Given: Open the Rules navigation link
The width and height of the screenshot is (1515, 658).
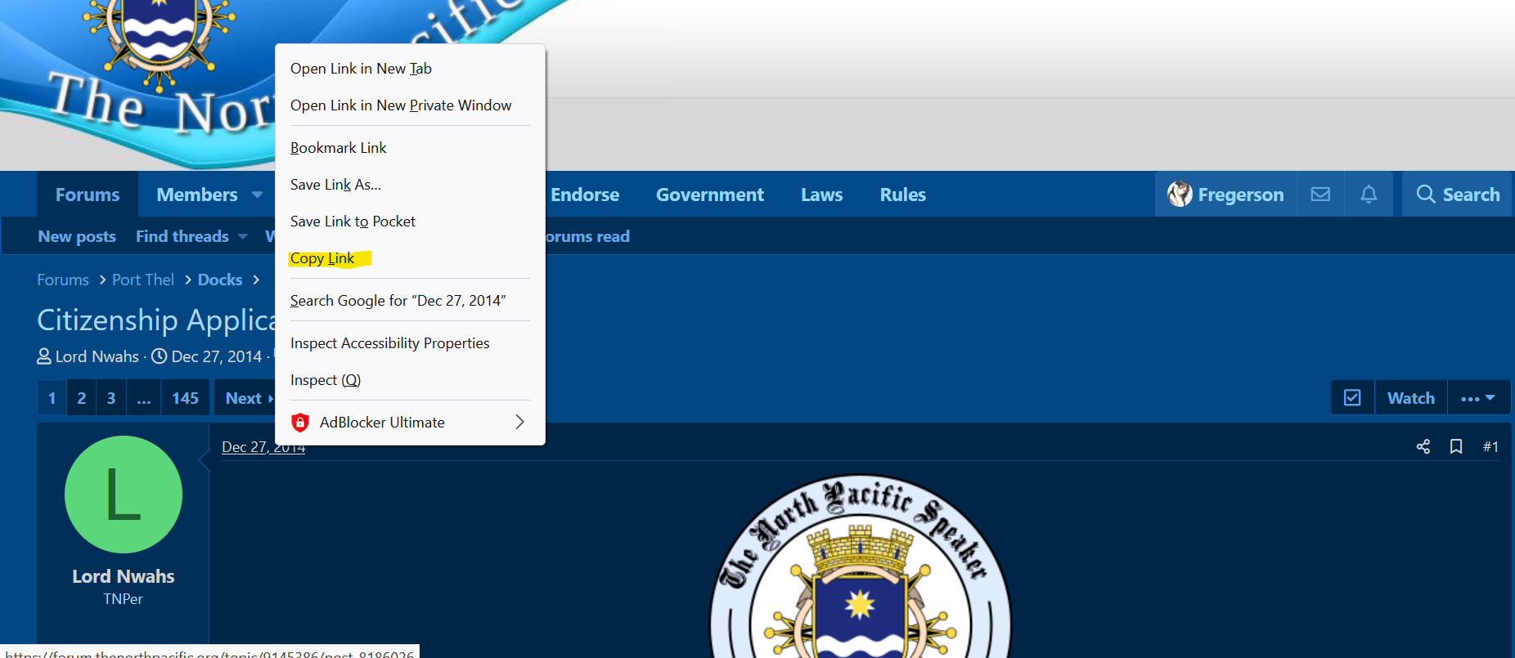Looking at the screenshot, I should (x=903, y=195).
